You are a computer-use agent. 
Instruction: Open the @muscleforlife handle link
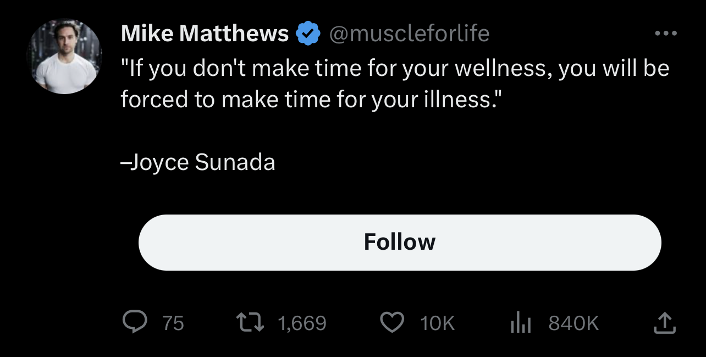click(x=410, y=33)
